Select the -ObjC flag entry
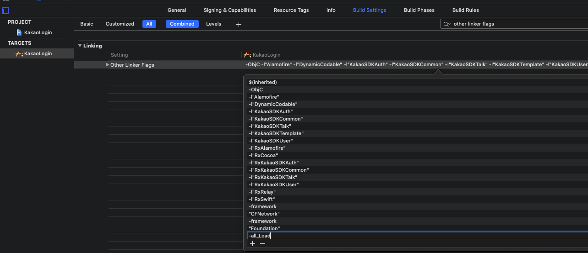The height and width of the screenshot is (253, 588). (417, 90)
